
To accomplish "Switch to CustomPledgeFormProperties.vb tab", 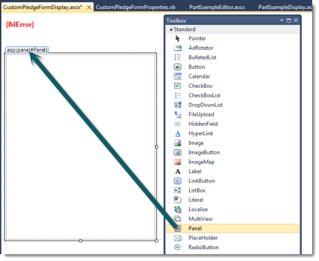I will click(136, 7).
